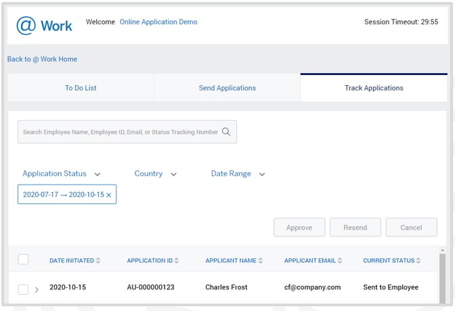Tick the checkbox for the 2020-10-15 row
The image size is (455, 311).
pos(23,289)
